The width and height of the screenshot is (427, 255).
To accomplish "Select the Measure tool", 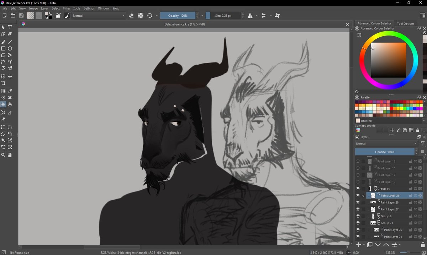I will click(10, 112).
